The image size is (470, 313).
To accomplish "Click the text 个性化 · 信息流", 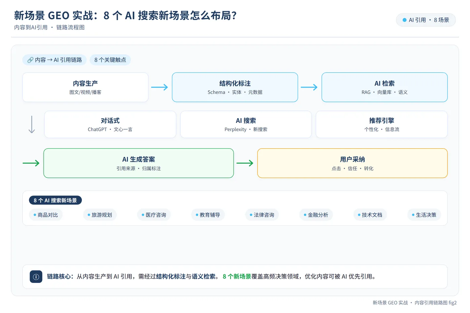I will pyautogui.click(x=382, y=129).
